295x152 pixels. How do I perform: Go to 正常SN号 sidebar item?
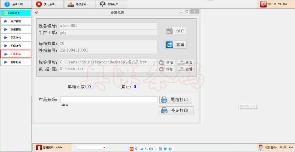point(15,38)
